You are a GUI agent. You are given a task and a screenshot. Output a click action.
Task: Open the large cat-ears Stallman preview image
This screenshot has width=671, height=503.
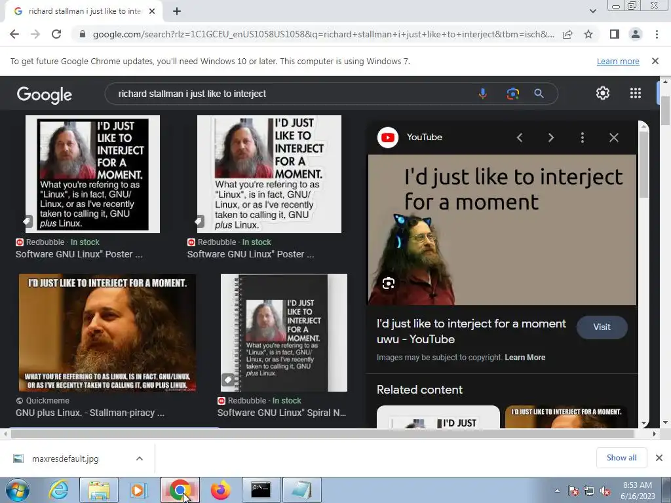pos(502,230)
